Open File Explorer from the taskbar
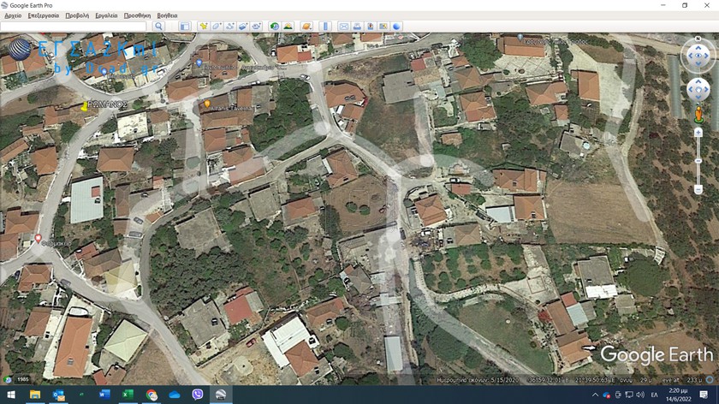 coord(35,395)
